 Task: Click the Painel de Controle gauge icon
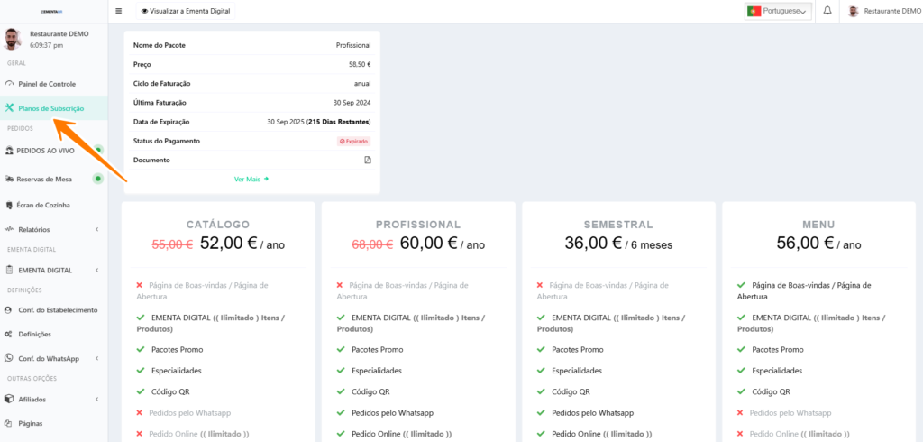9,84
